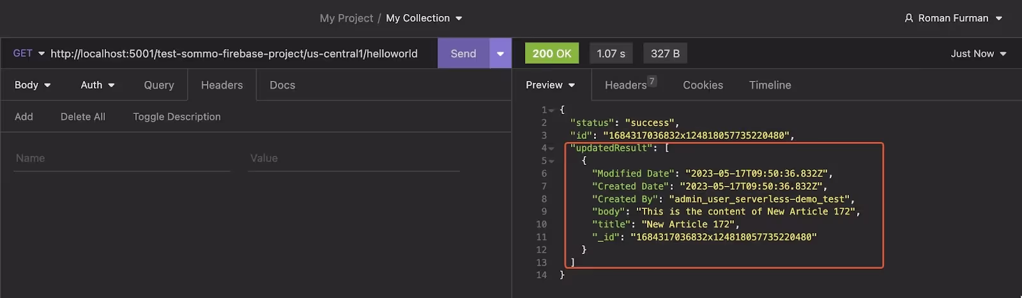Open the Docs tab
The height and width of the screenshot is (298, 1022).
pyautogui.click(x=282, y=85)
